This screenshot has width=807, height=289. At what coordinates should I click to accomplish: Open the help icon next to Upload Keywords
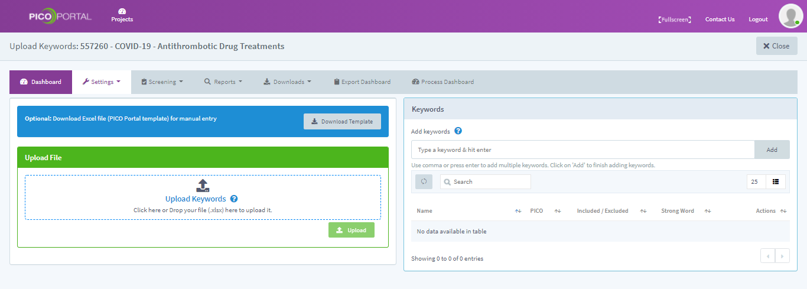[234, 199]
